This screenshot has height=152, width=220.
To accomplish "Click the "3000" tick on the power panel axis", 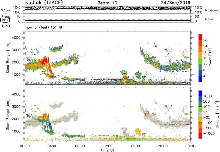I will click(16, 50).
